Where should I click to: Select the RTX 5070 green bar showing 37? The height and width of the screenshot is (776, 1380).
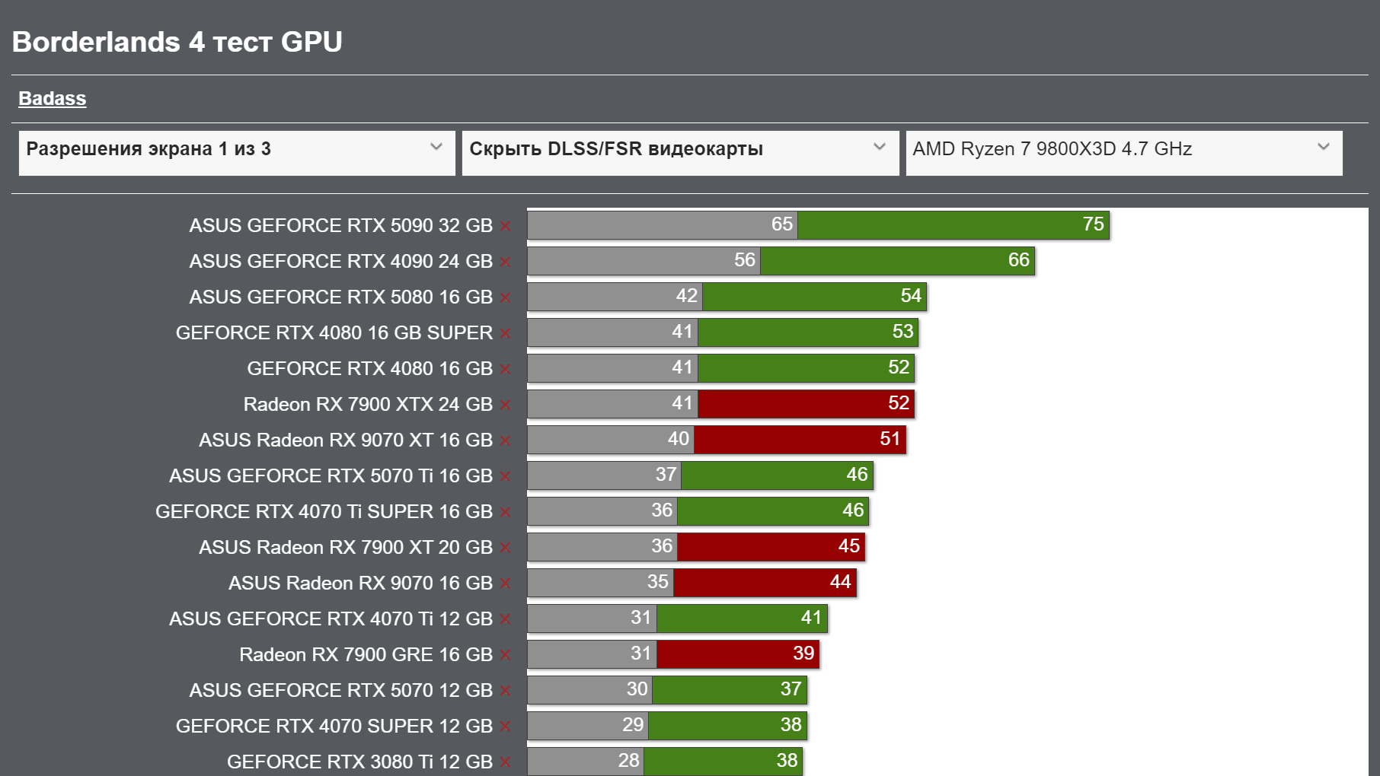click(x=730, y=690)
